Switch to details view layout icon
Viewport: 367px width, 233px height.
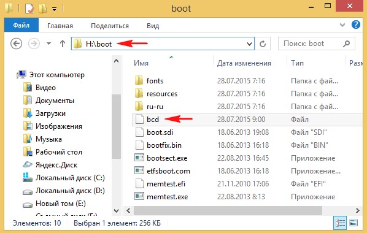[340, 223]
